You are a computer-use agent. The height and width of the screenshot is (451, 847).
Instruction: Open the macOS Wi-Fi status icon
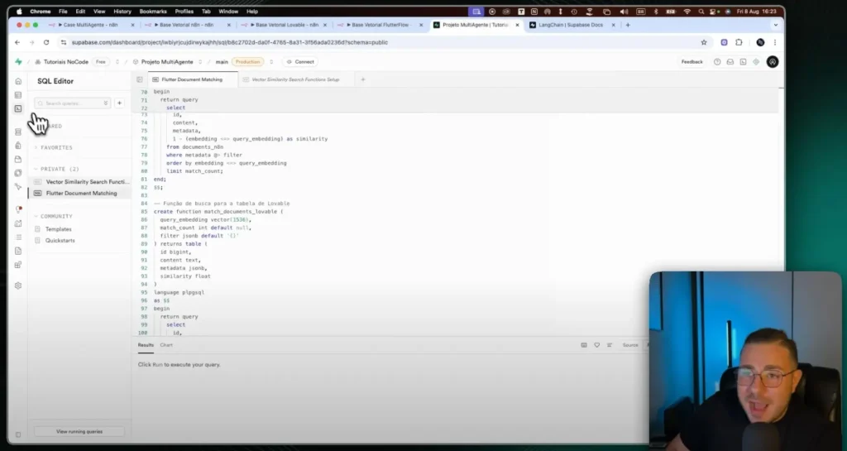pos(687,12)
